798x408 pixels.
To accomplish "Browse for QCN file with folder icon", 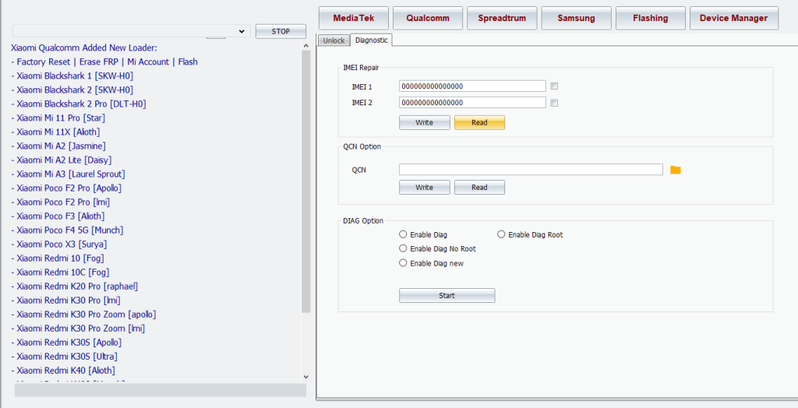I will click(676, 170).
